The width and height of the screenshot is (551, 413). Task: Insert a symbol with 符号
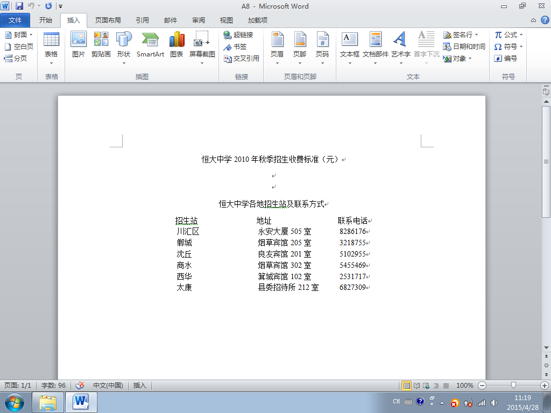click(506, 46)
